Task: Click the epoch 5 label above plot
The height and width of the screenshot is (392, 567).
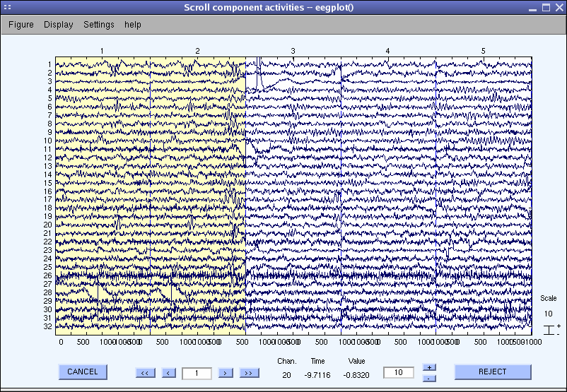Action: point(484,52)
